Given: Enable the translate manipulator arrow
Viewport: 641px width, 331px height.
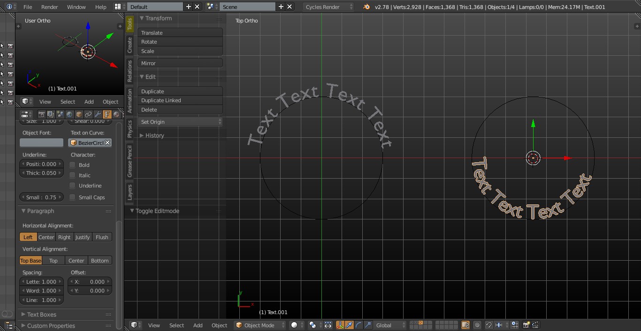Looking at the screenshot, I should [349, 325].
